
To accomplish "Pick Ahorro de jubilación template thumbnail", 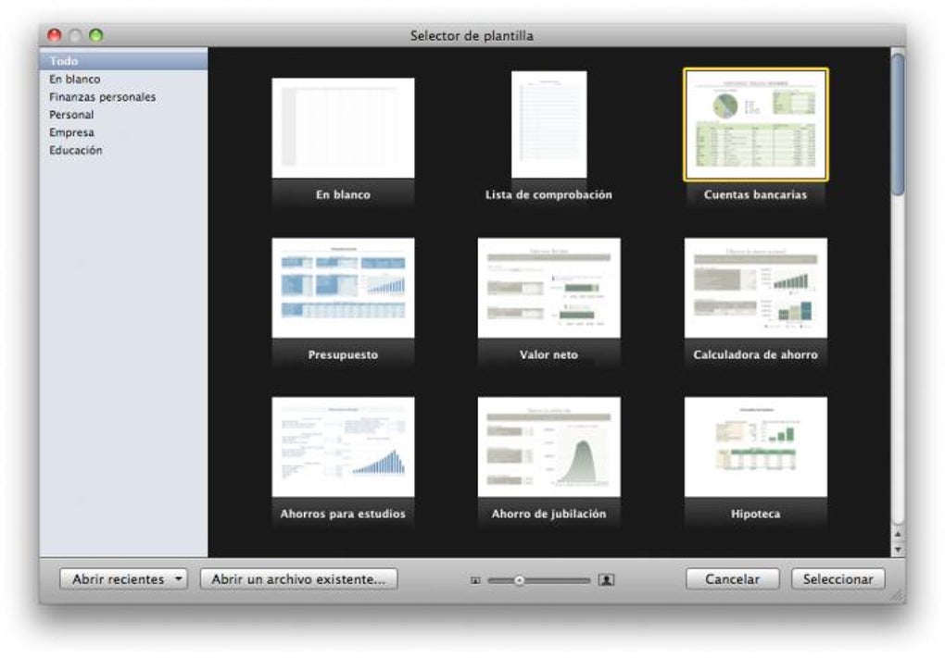I will tap(548, 447).
